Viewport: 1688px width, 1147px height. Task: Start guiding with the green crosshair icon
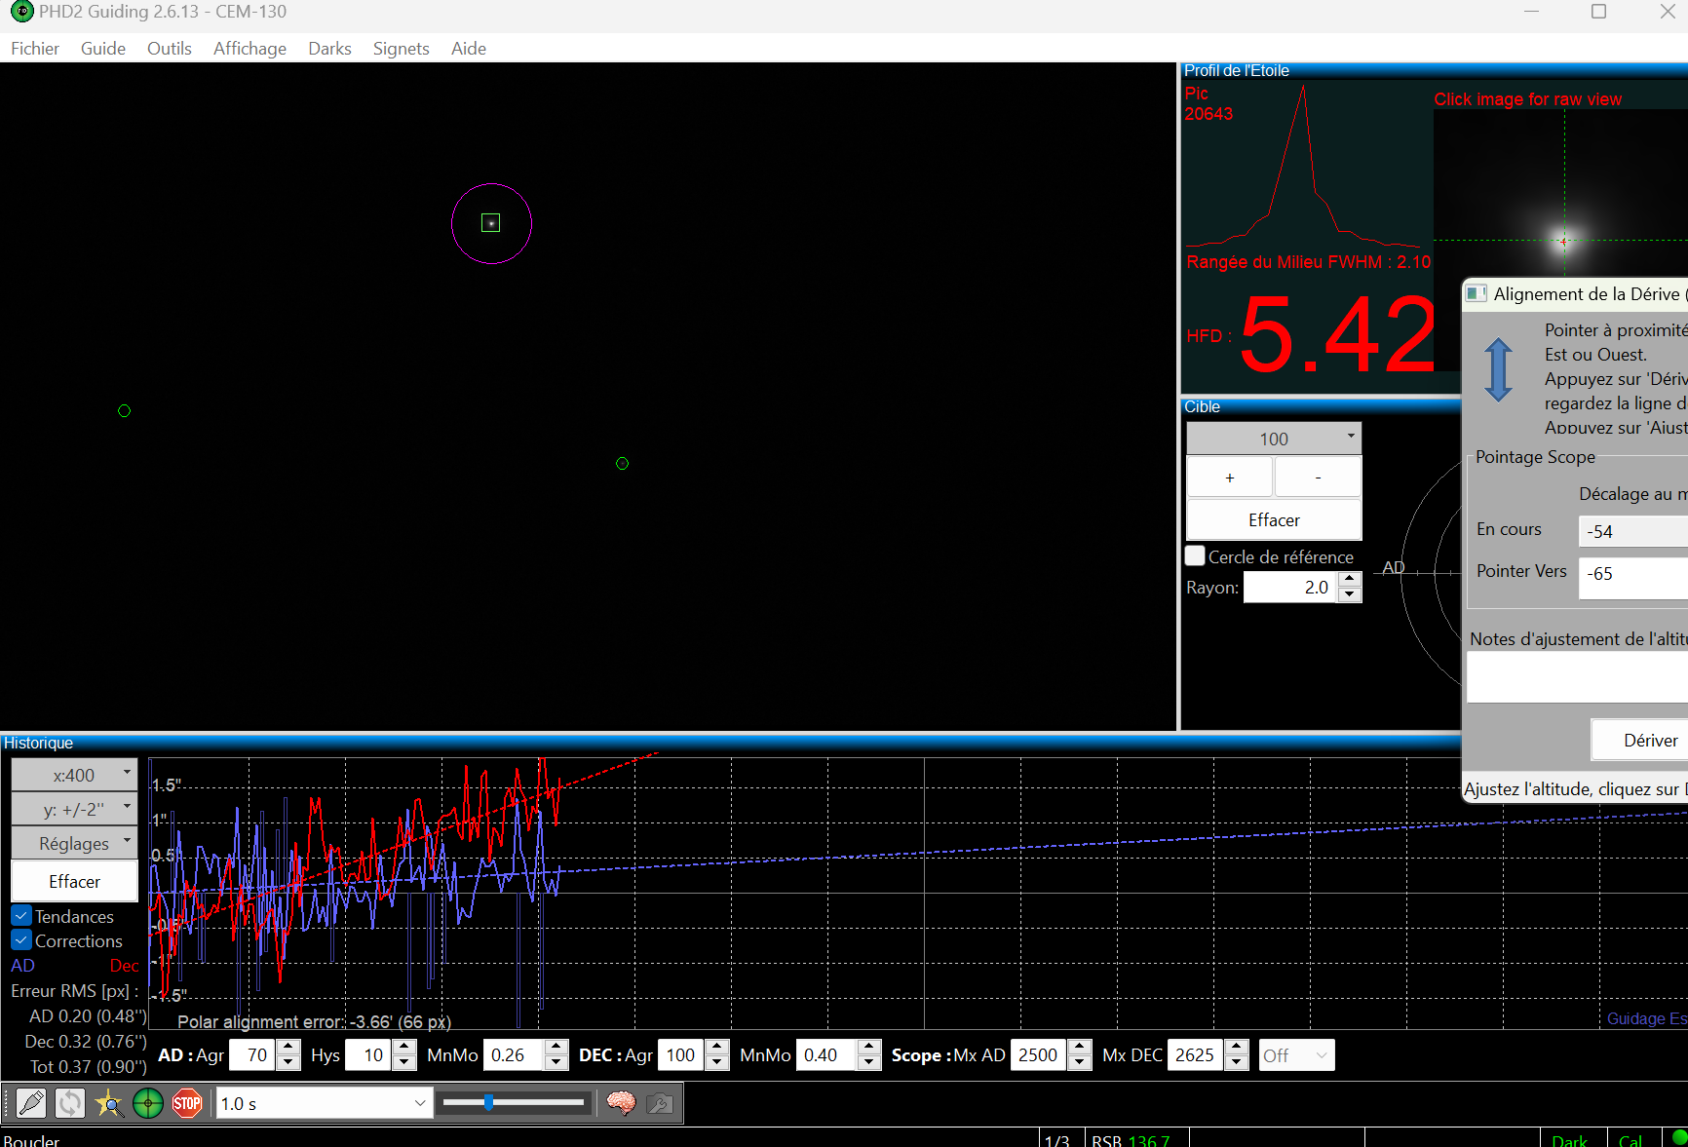pyautogui.click(x=148, y=1103)
